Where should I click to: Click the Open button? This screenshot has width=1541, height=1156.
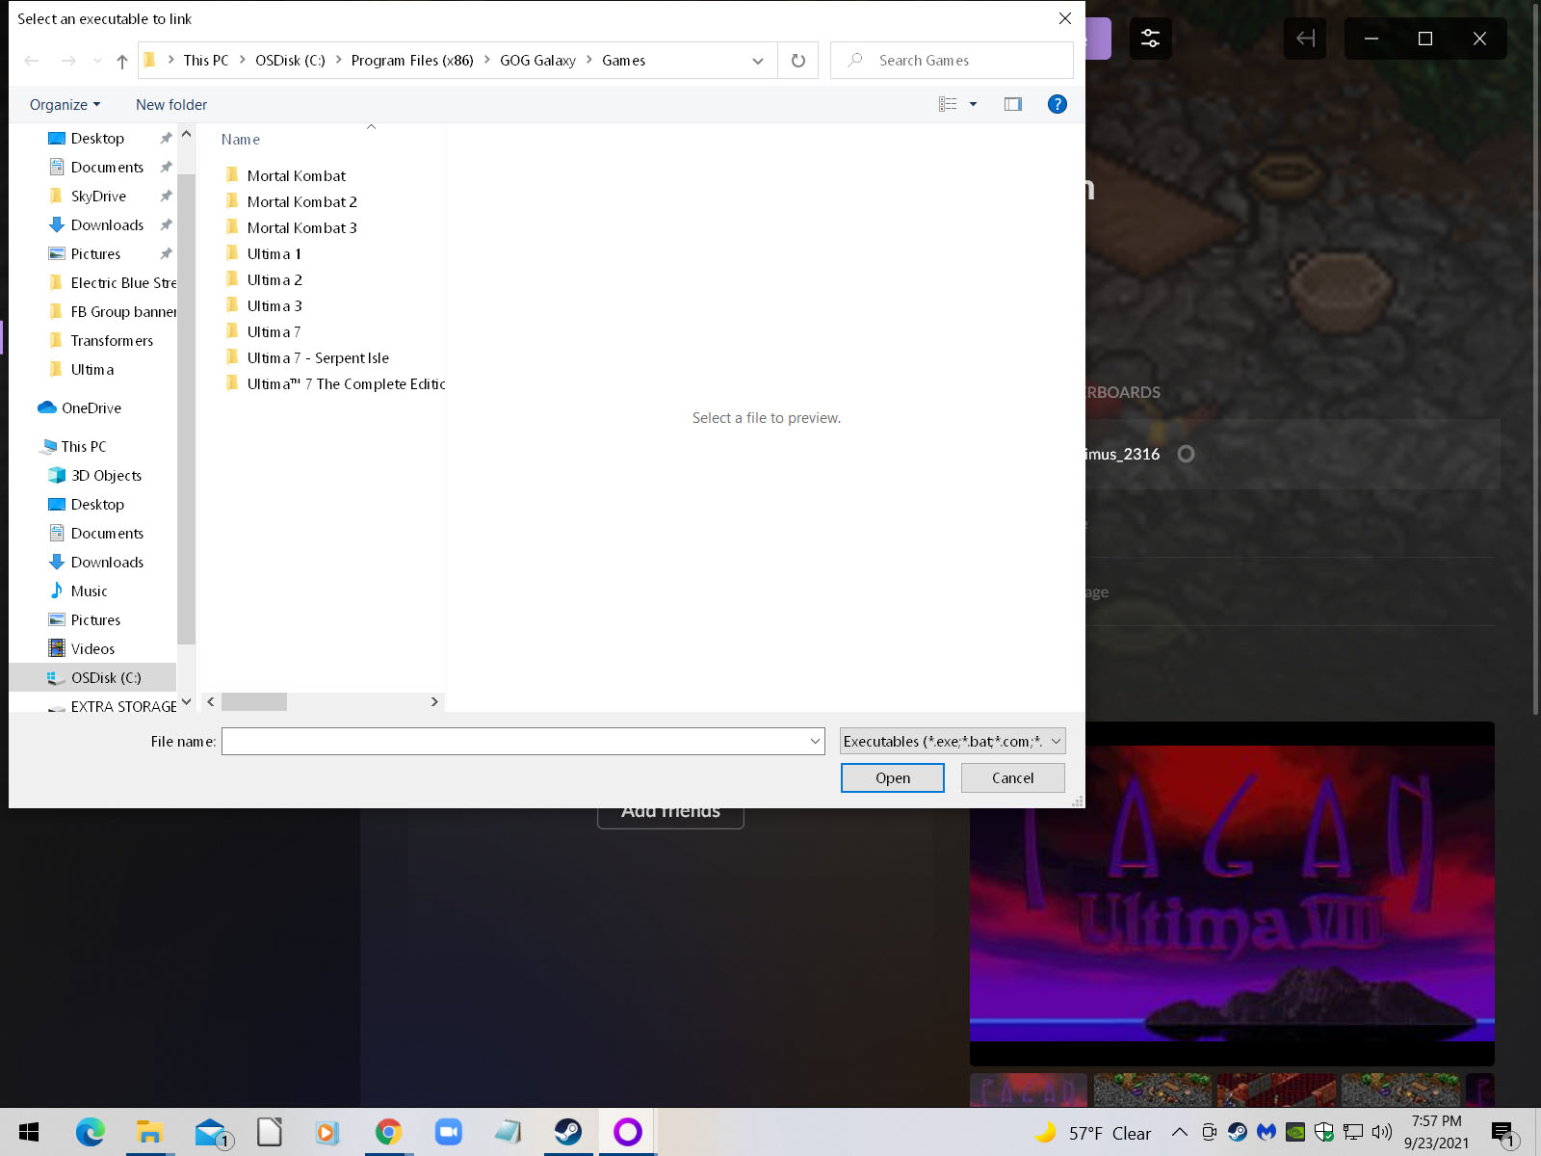[893, 777]
